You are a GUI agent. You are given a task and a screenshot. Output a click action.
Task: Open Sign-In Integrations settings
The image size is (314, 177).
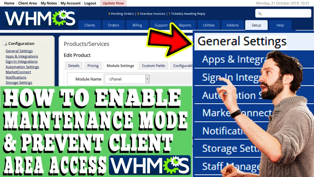pyautogui.click(x=21, y=61)
